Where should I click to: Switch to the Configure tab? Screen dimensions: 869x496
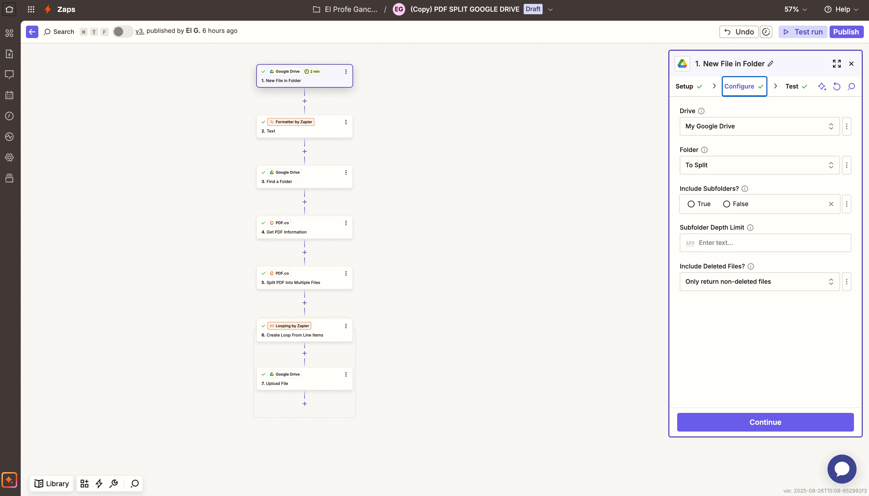744,86
